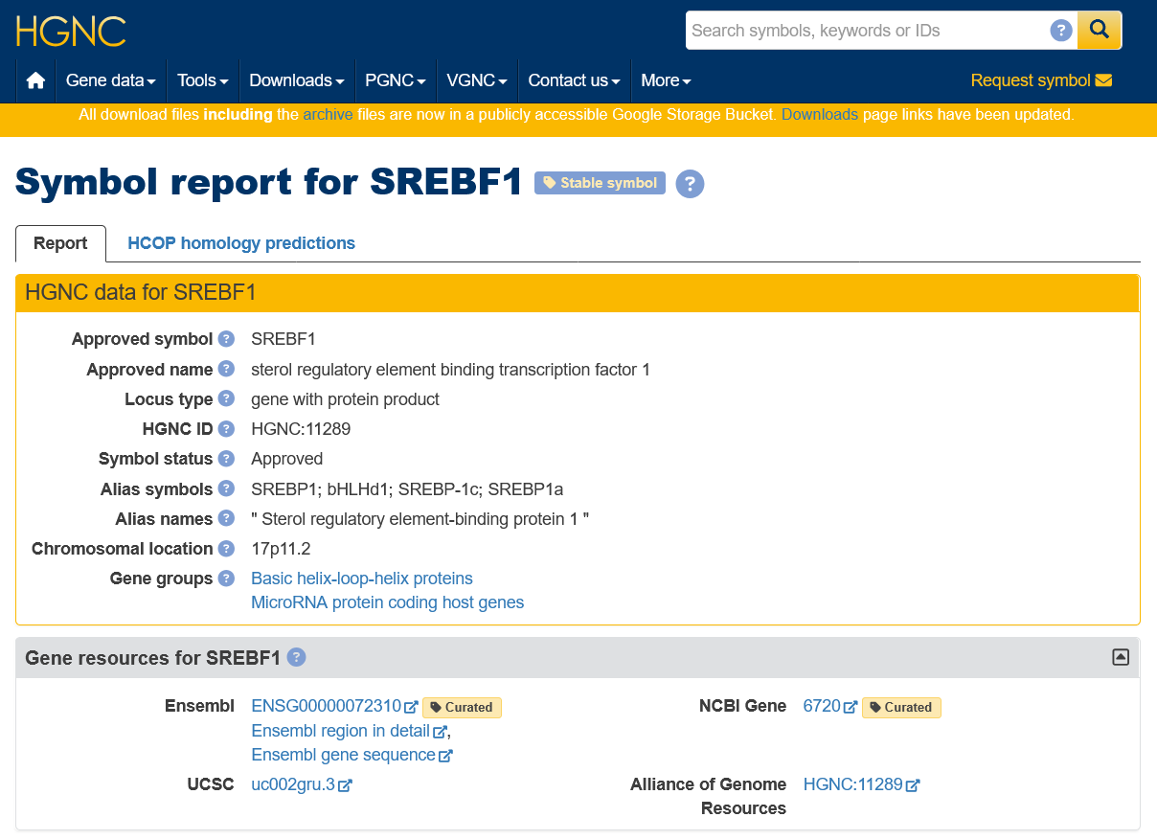Open Basic helix-loop-helix proteins gene group
1157x840 pixels.
click(362, 579)
